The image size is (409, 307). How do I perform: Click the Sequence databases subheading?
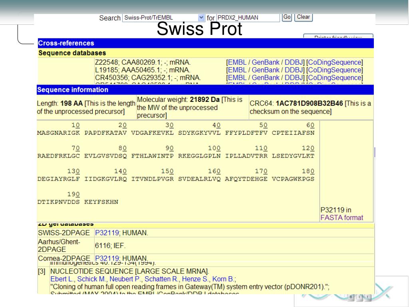206,53
